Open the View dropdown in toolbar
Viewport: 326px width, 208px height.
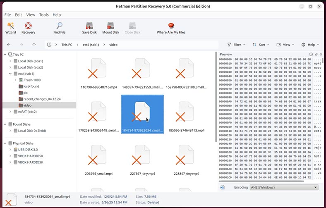[285, 45]
